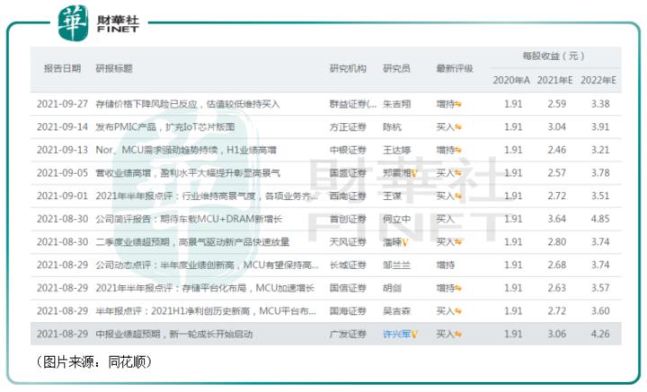
Task: Click rating arrow icon in 西南证券 row
Action: tap(458, 196)
